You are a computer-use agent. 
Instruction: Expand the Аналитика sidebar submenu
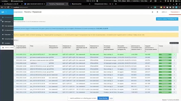pos(12,43)
